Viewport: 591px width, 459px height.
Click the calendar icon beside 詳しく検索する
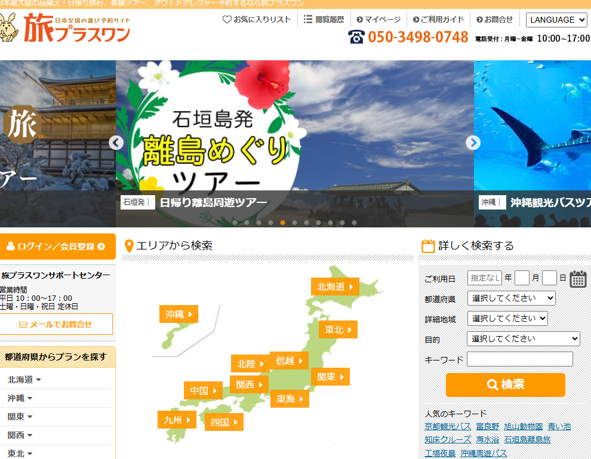[x=427, y=245]
